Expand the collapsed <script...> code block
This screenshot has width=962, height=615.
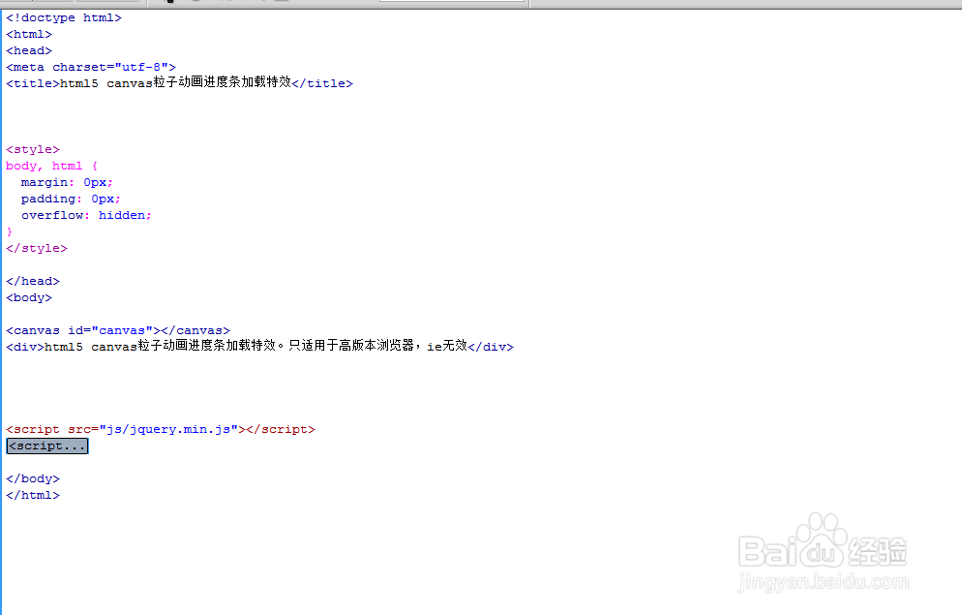(x=47, y=446)
